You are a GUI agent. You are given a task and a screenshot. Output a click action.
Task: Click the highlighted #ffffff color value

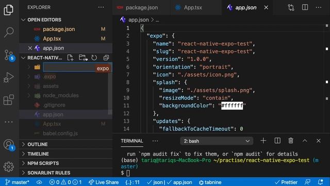232,105
